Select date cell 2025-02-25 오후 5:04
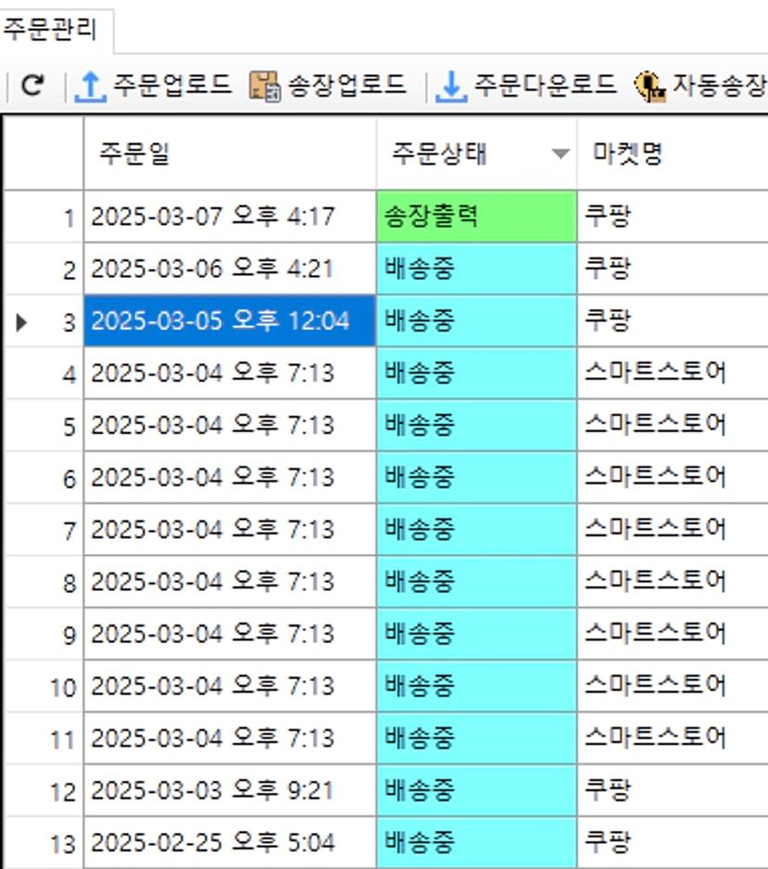Screen dimensions: 768x869 pos(229,842)
